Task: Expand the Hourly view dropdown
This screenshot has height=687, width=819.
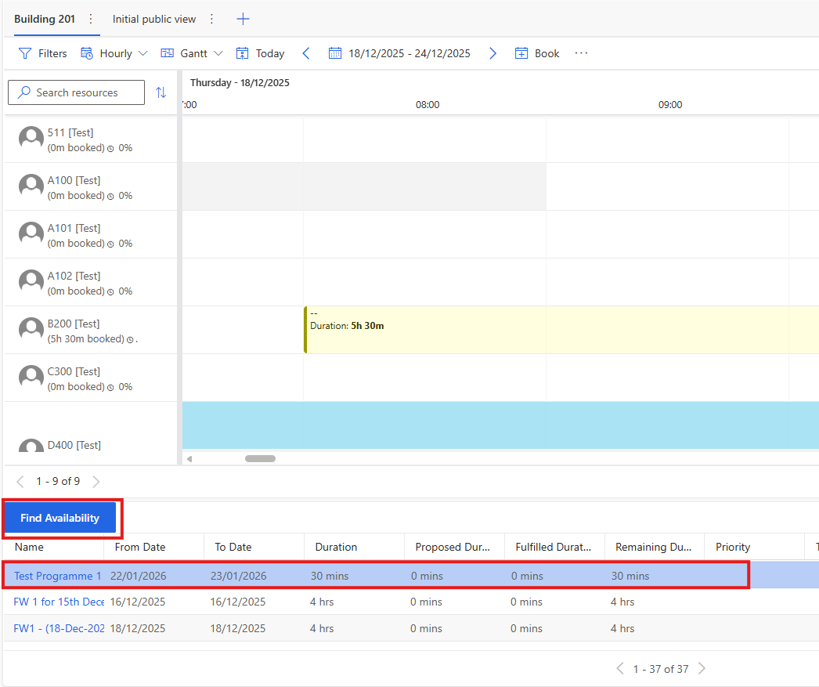Action: [114, 53]
